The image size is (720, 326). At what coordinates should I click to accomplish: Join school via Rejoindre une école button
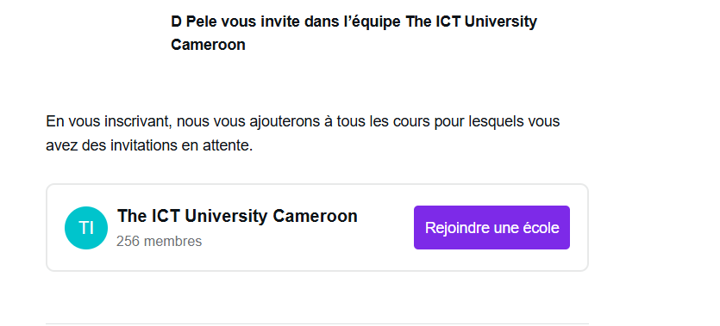[x=491, y=228]
